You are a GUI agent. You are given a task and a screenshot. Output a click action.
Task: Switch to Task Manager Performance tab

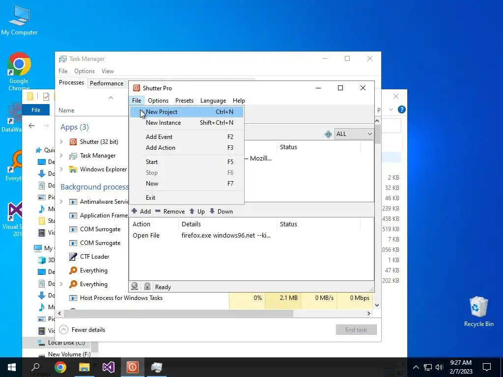pyautogui.click(x=107, y=83)
